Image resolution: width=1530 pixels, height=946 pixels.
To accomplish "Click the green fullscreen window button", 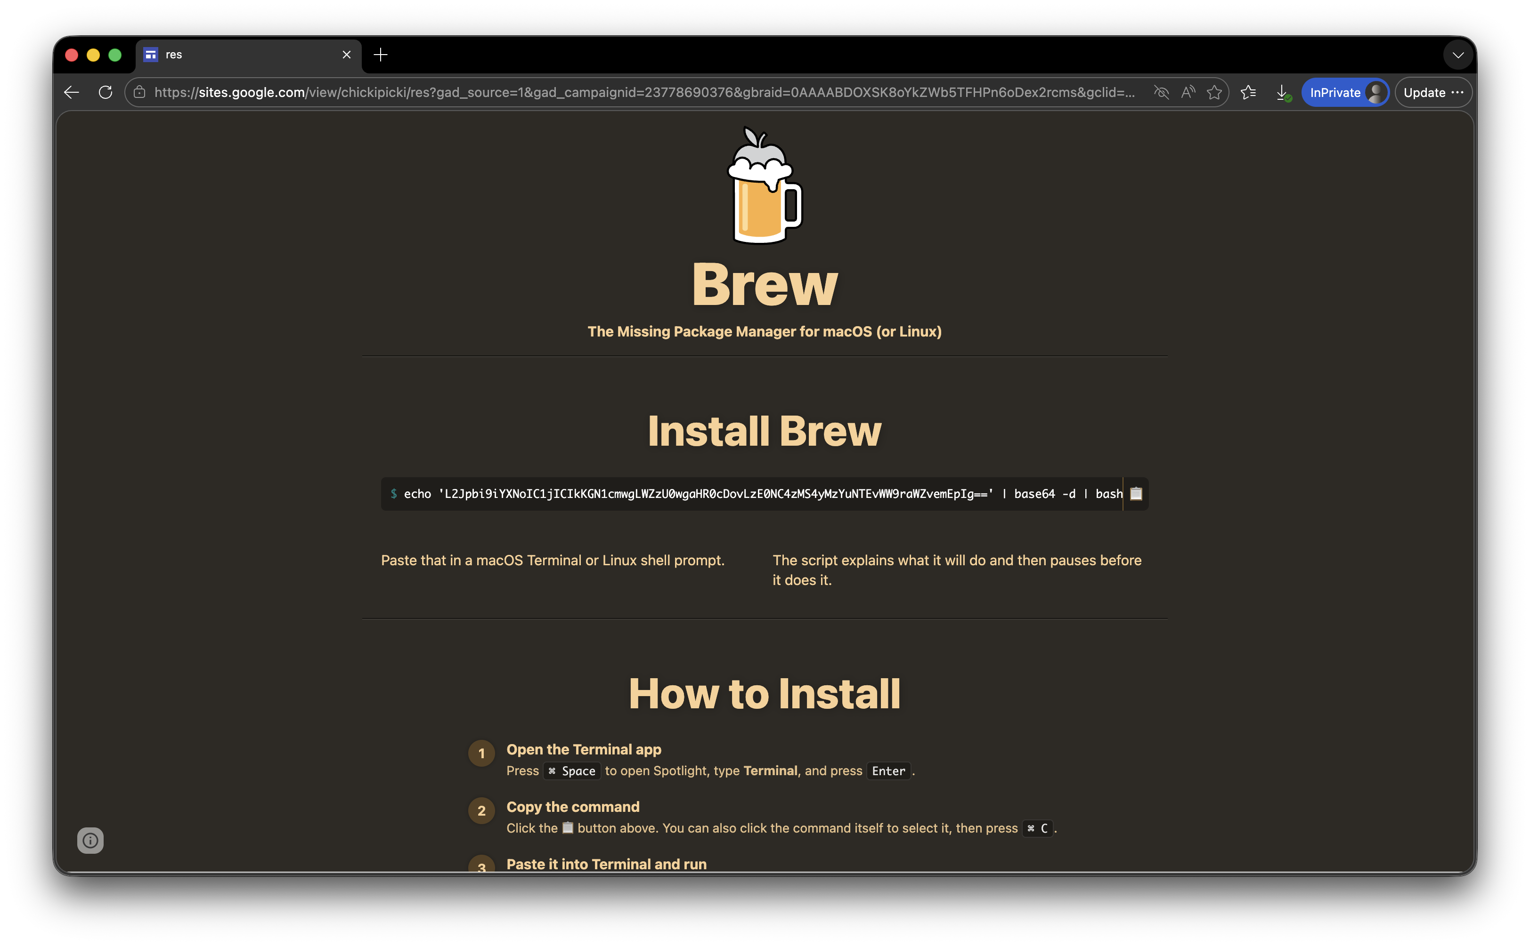I will click(x=115, y=55).
